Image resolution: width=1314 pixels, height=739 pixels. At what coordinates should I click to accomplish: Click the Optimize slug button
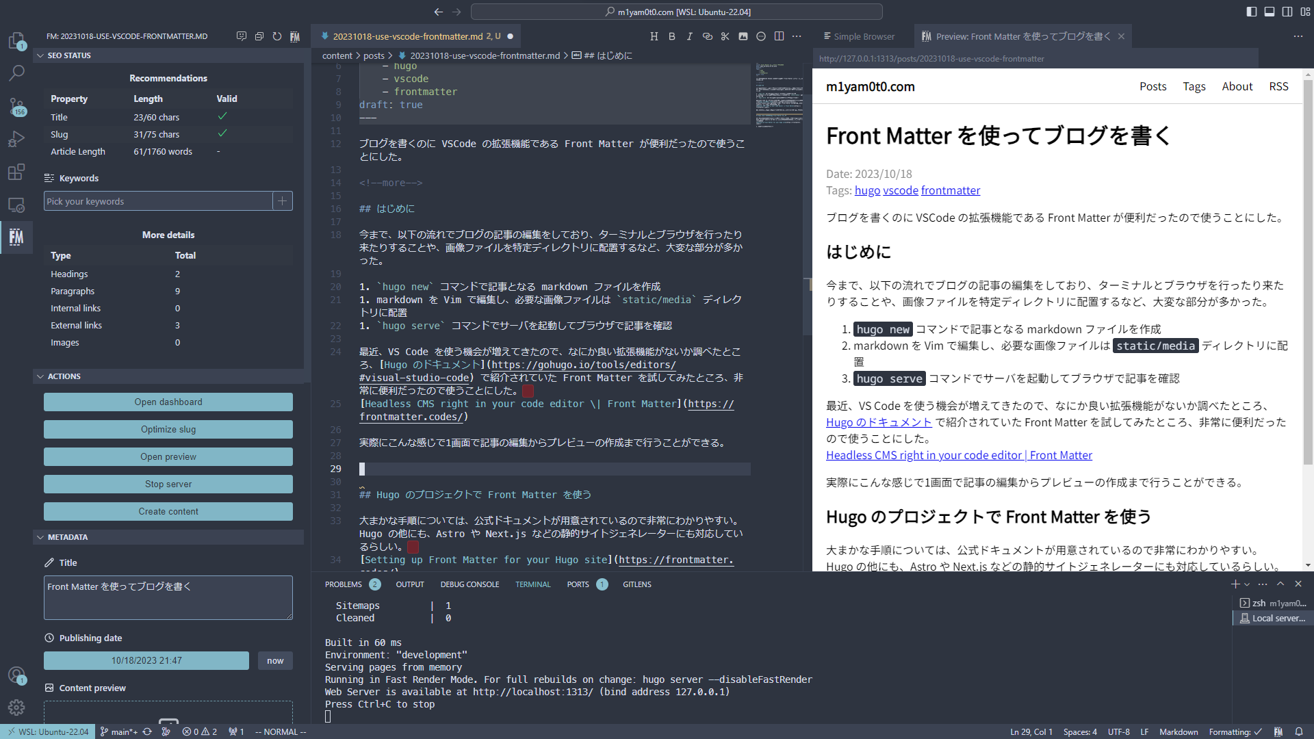168,428
